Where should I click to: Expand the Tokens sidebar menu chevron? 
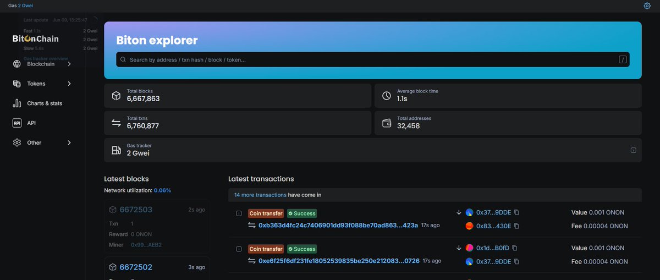coord(69,84)
